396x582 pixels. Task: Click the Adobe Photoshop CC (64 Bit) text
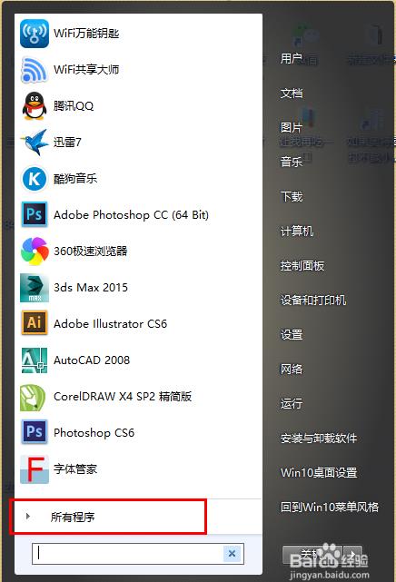tap(131, 215)
